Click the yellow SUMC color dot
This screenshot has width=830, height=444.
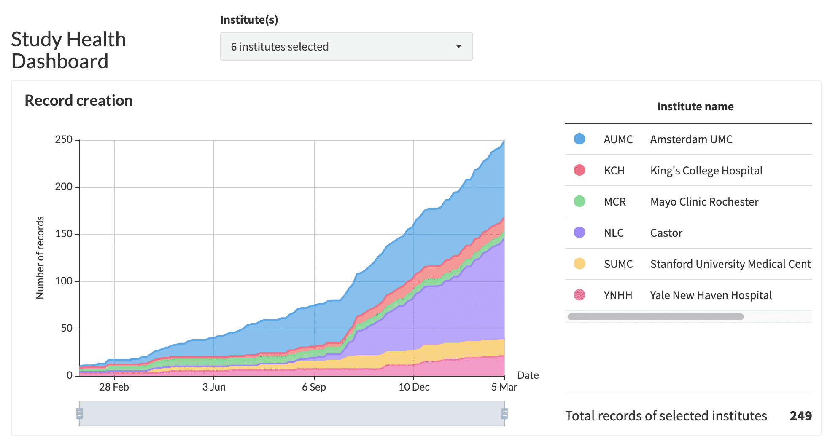pos(579,264)
